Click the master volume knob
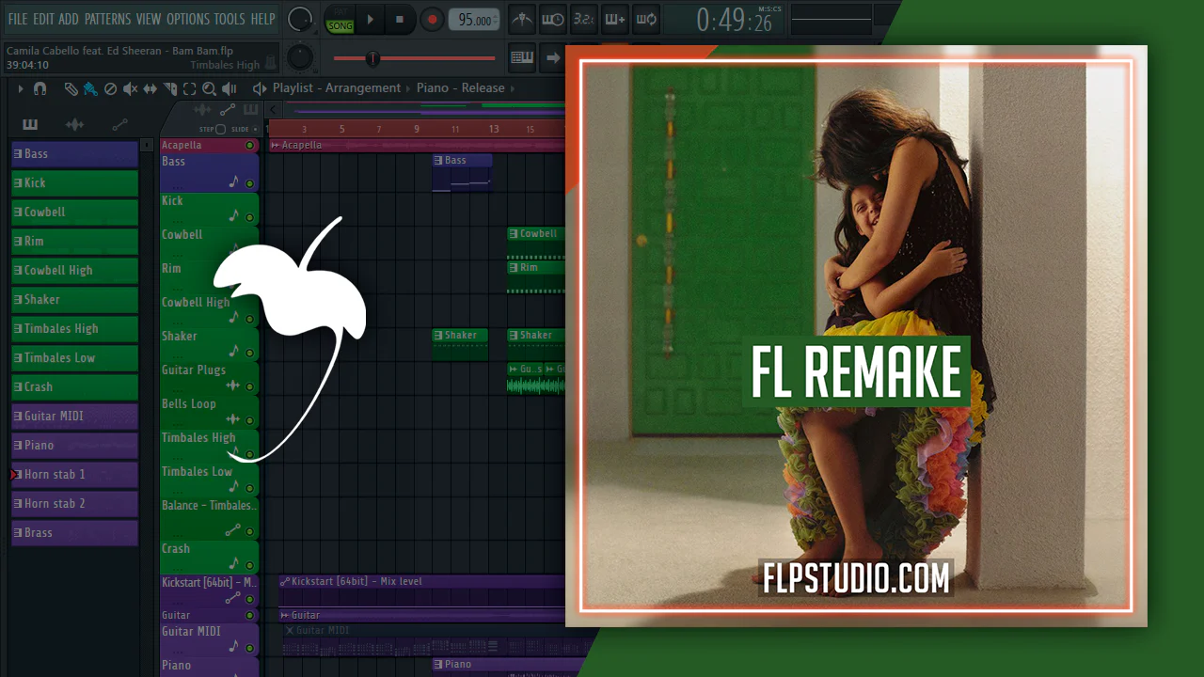Screen dimensions: 1204x677 pyautogui.click(x=300, y=19)
